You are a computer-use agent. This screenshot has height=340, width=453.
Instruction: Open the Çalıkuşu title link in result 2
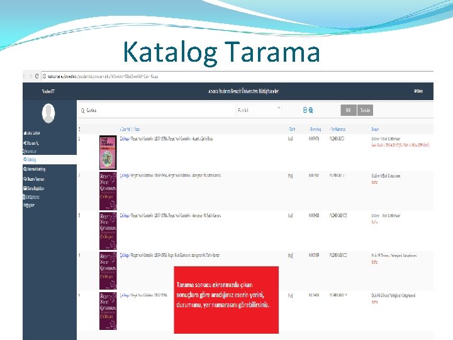coord(125,176)
